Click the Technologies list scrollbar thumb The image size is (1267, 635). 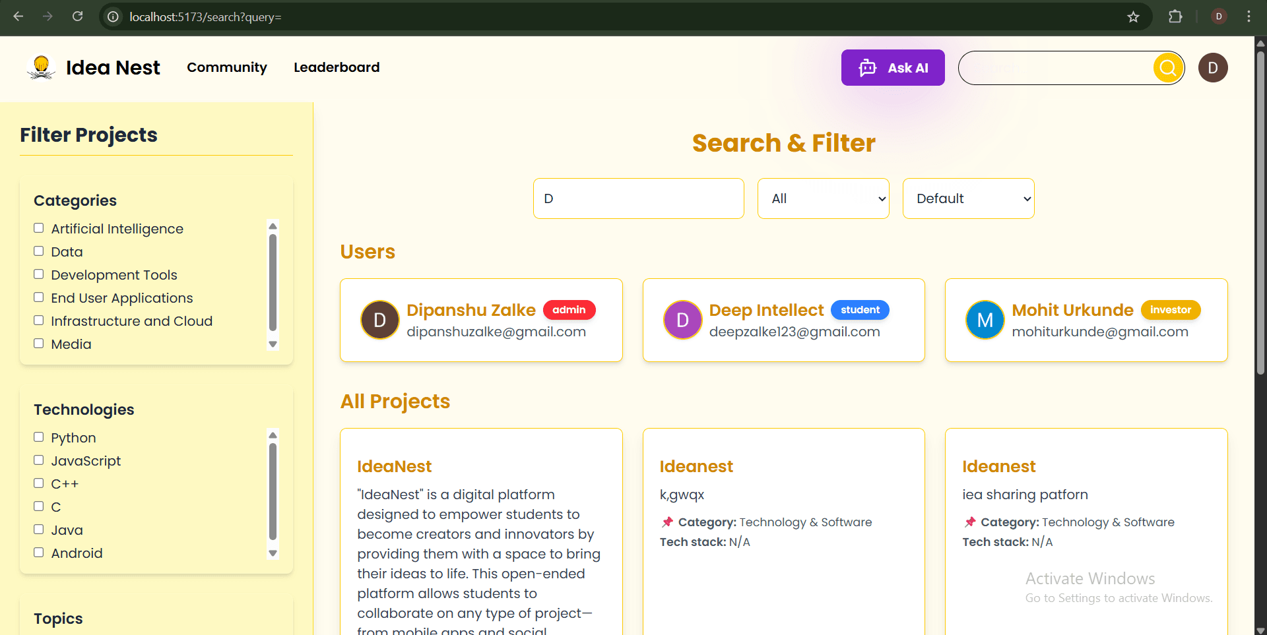[273, 491]
